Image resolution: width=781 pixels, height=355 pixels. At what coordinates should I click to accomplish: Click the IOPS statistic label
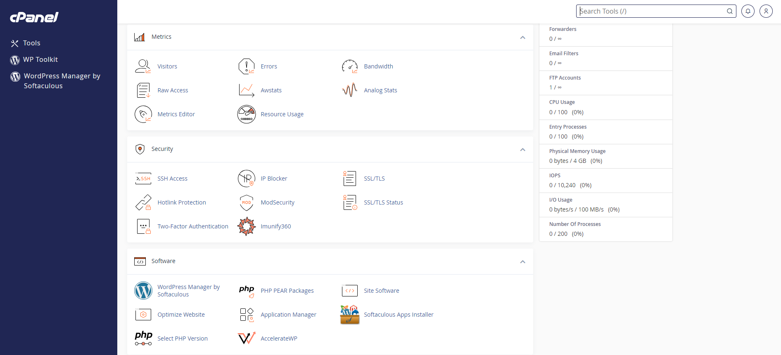555,176
